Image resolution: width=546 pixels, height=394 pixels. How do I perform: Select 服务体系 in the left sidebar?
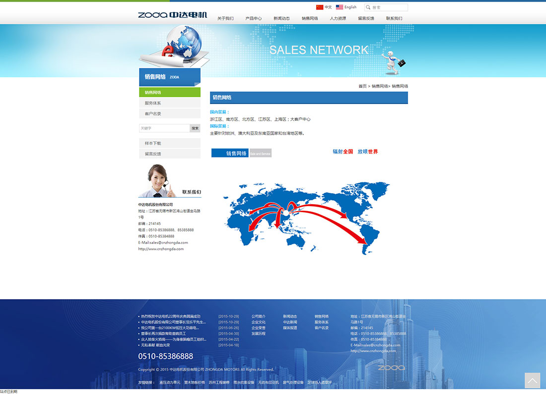click(153, 103)
